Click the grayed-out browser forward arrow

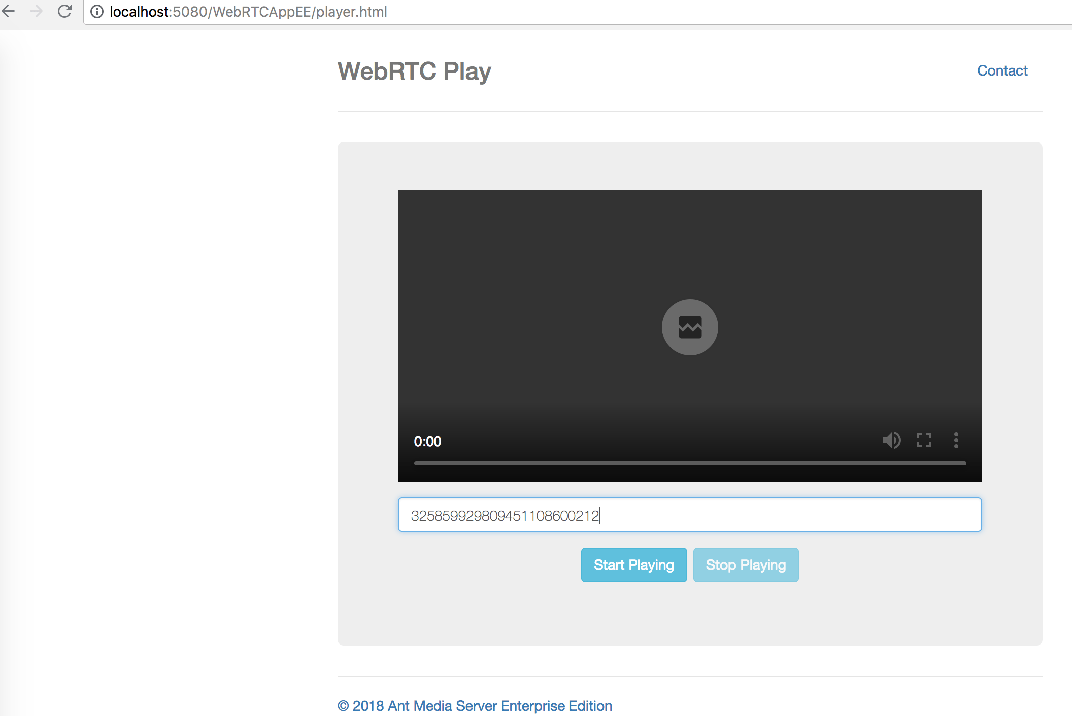pyautogui.click(x=37, y=11)
